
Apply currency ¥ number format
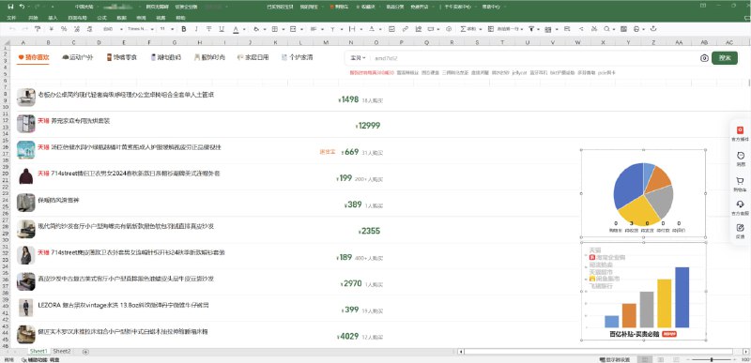(52, 29)
